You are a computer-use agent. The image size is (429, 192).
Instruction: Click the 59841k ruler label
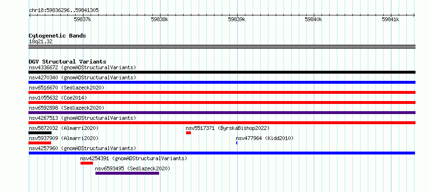[x=391, y=20]
